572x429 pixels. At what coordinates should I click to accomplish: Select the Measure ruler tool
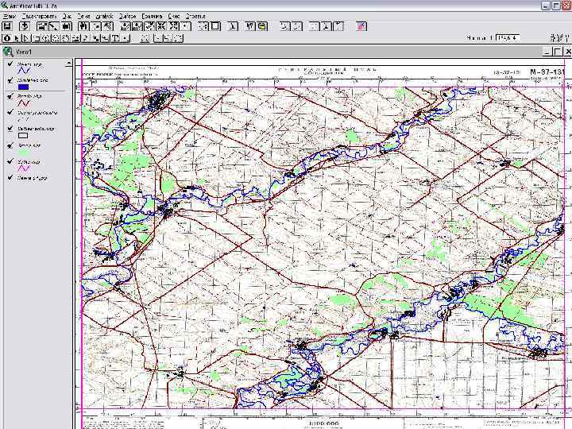click(x=75, y=38)
